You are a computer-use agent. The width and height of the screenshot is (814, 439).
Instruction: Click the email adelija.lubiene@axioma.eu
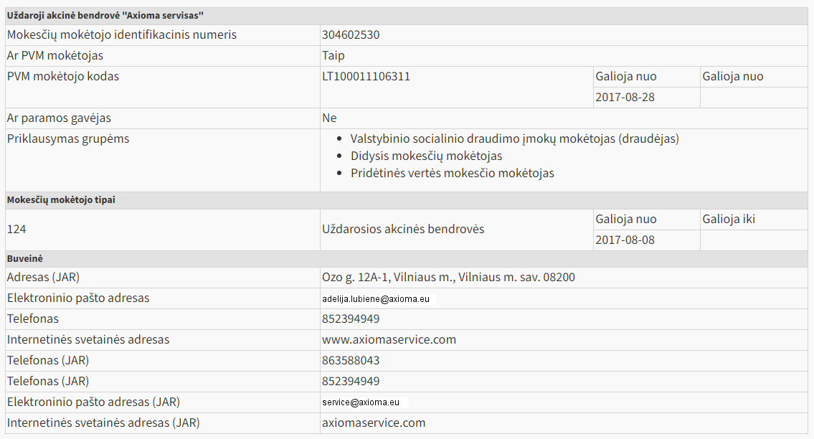(376, 299)
